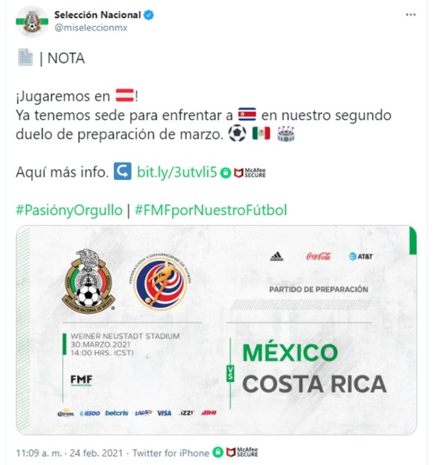
Task: Open the tweet's three-dot more options menu
Action: (x=411, y=15)
